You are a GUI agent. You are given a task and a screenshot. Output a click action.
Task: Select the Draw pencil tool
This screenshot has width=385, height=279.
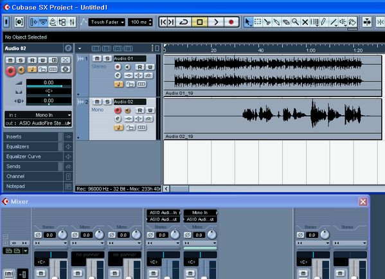324,22
